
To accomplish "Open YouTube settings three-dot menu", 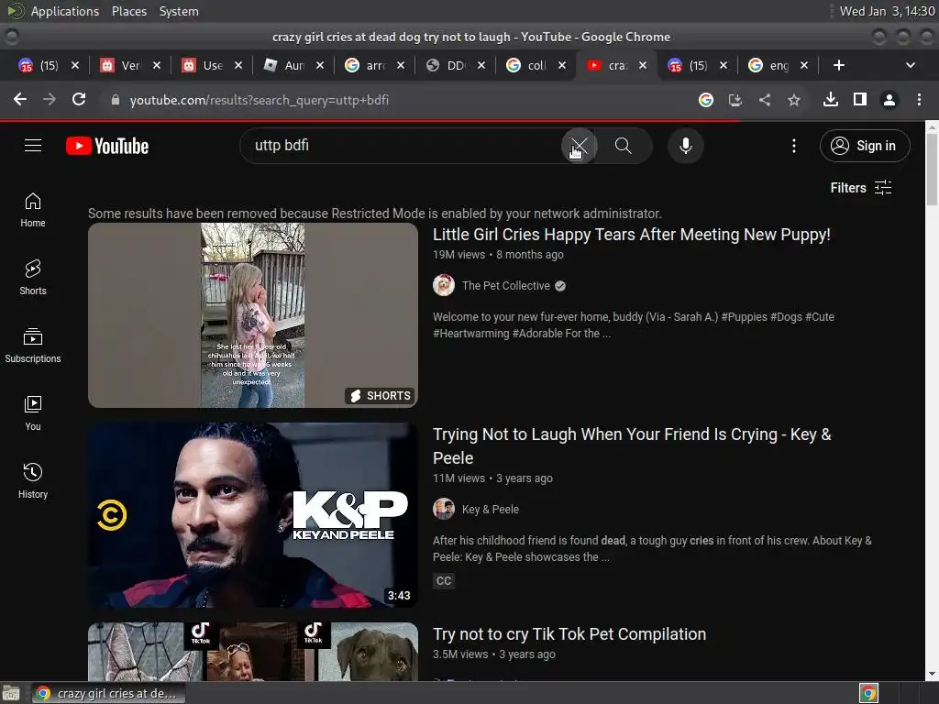I will click(x=794, y=146).
